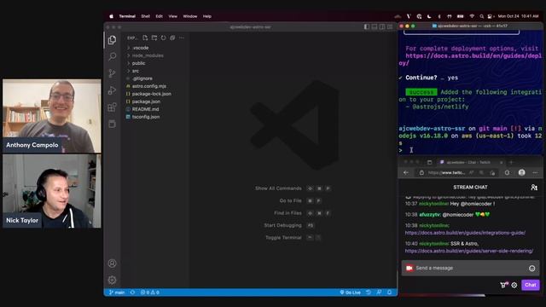Viewport: 546px width, 307px height.
Task: Select the Chat - Twitch browser tab
Action: (470, 162)
